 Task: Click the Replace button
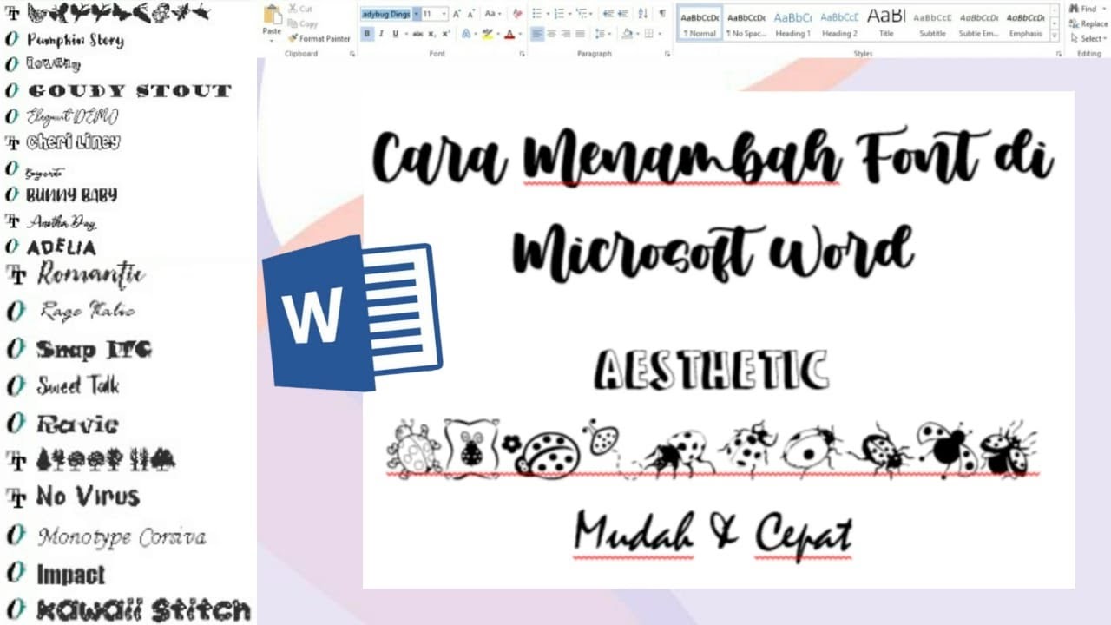coord(1088,23)
